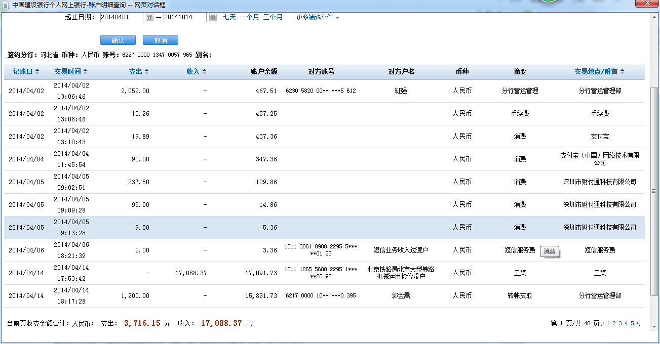Click the next page arrow in pagination

pos(638,323)
